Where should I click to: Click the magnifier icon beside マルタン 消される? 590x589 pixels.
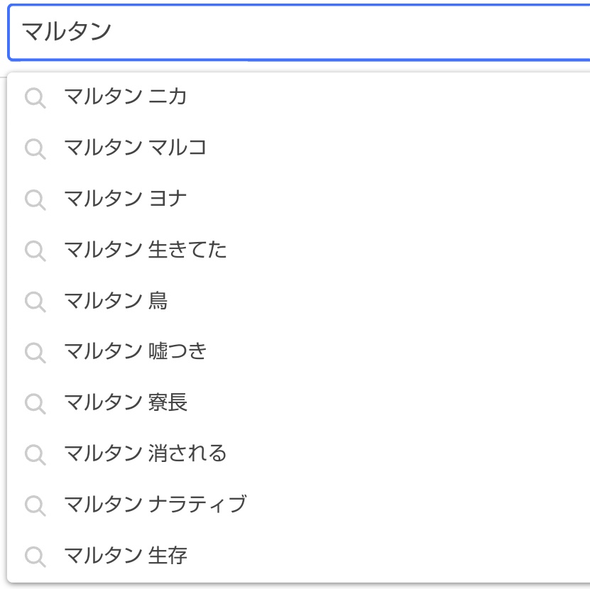coord(35,455)
